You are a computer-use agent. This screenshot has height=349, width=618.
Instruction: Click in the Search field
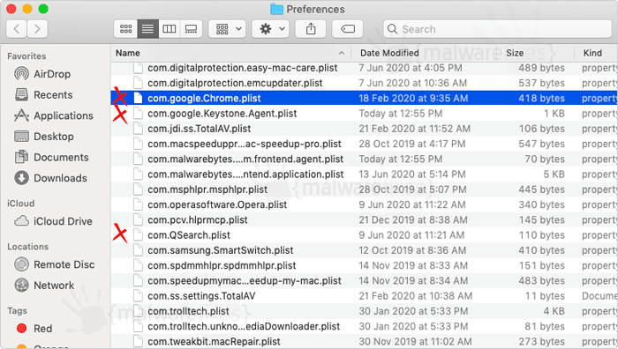(497, 29)
